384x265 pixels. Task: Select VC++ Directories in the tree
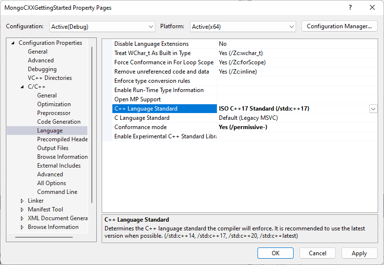[49, 78]
